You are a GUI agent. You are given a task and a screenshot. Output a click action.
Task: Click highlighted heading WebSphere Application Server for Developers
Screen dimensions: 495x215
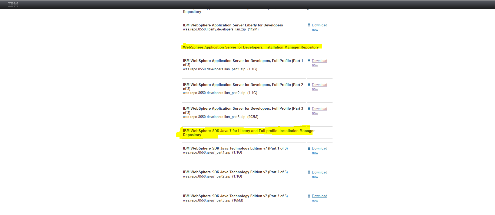[251, 47]
